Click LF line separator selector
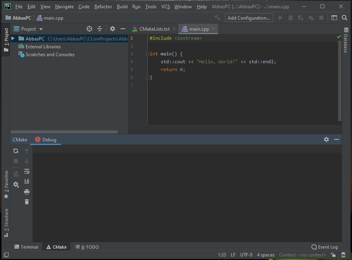 pyautogui.click(x=233, y=255)
